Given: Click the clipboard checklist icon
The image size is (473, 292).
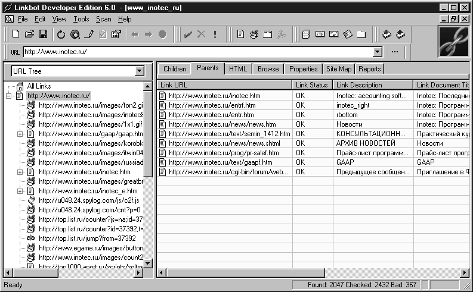Looking at the screenshot, I should (x=103, y=34).
